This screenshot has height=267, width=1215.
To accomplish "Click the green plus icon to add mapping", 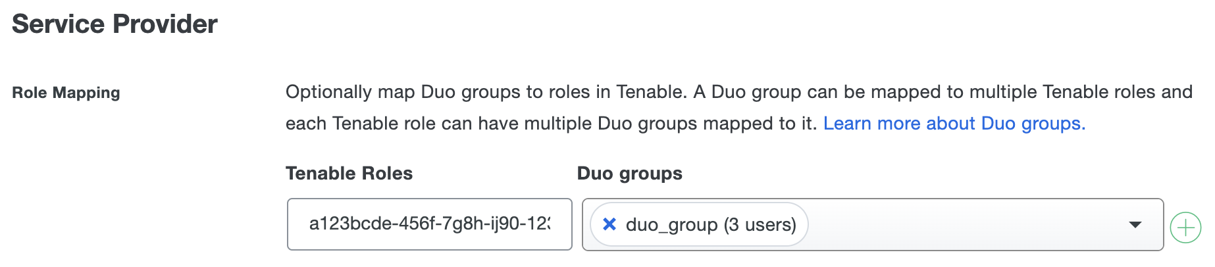I will coord(1185,228).
